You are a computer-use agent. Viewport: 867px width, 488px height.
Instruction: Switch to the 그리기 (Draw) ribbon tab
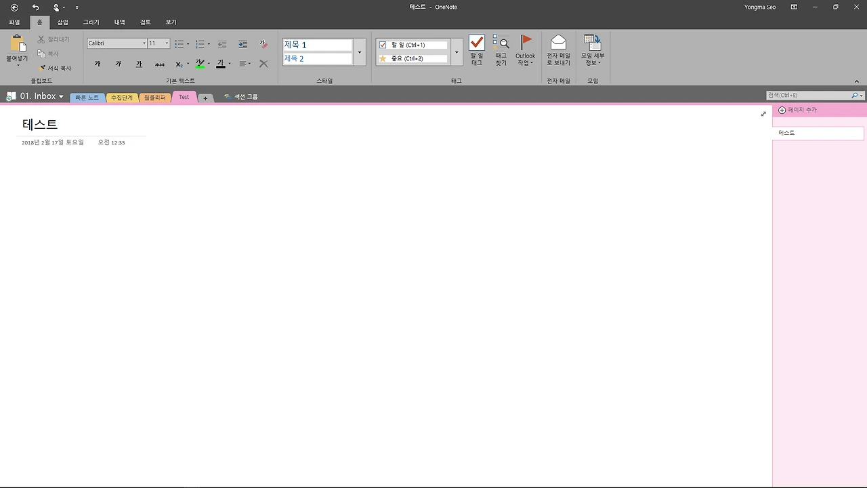91,22
